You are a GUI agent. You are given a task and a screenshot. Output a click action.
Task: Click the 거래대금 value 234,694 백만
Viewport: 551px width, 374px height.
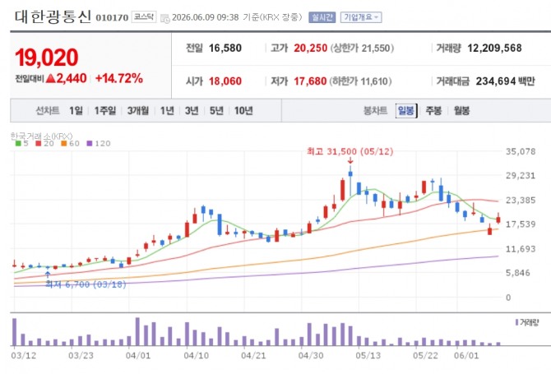coord(505,81)
